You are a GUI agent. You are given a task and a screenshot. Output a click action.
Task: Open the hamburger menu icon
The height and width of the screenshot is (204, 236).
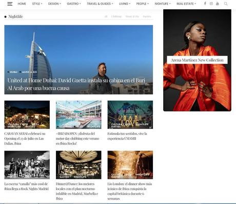pos(10,4)
